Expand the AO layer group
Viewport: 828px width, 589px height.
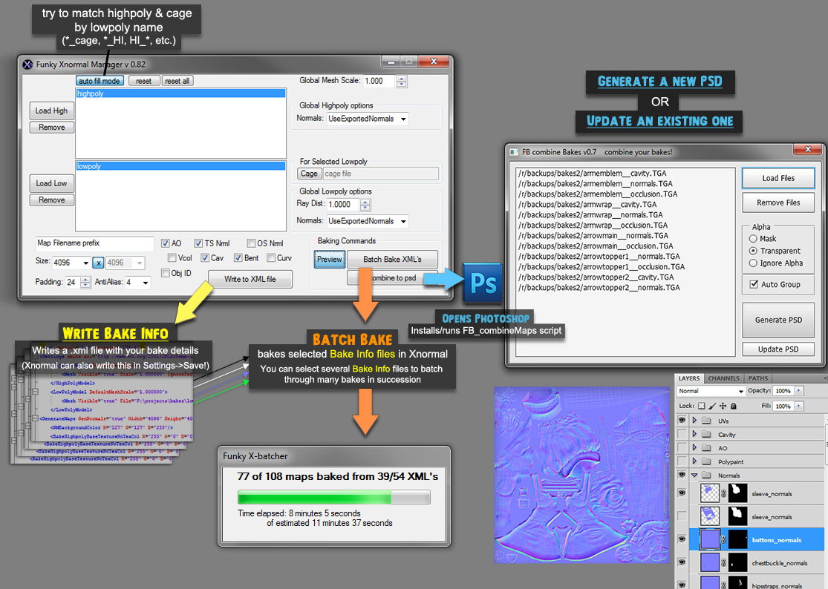[x=694, y=447]
